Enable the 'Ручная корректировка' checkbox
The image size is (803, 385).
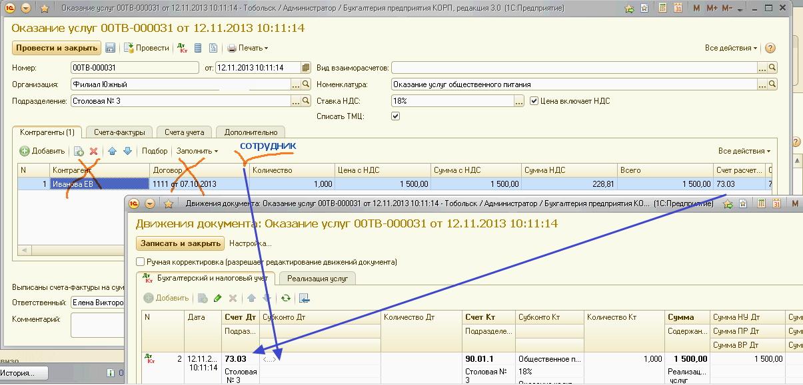[x=140, y=262]
